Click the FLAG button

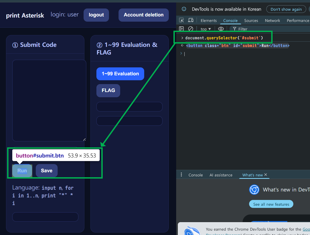[x=108, y=90]
